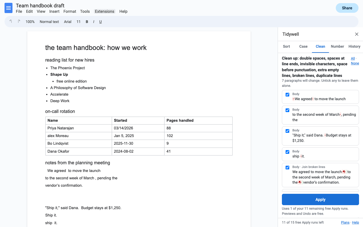Uncheck the "Ship it," said Dana change
This screenshot has width=363, height=227.
click(288, 131)
